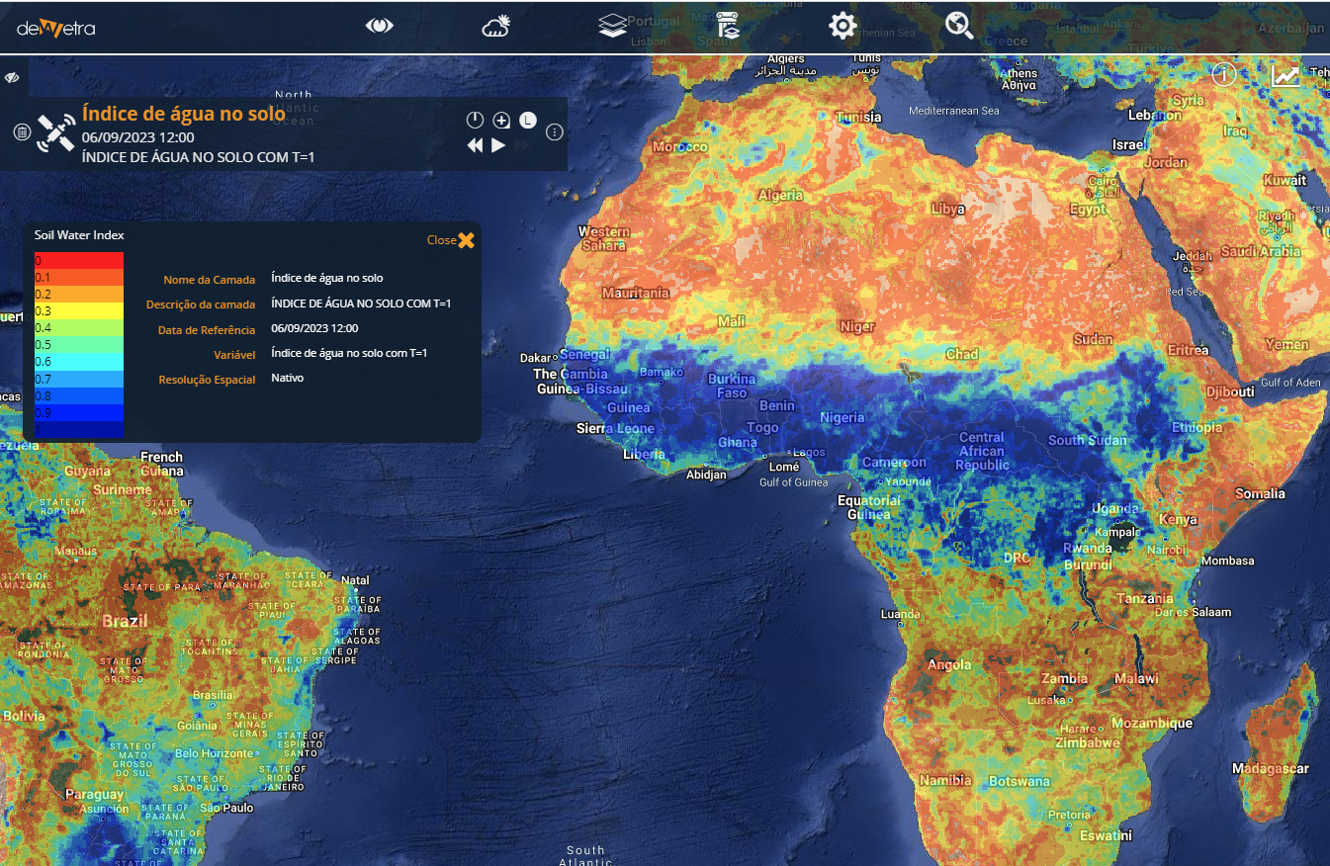Click Nigeria on the map
Screen dimensions: 1330x866
tap(842, 417)
